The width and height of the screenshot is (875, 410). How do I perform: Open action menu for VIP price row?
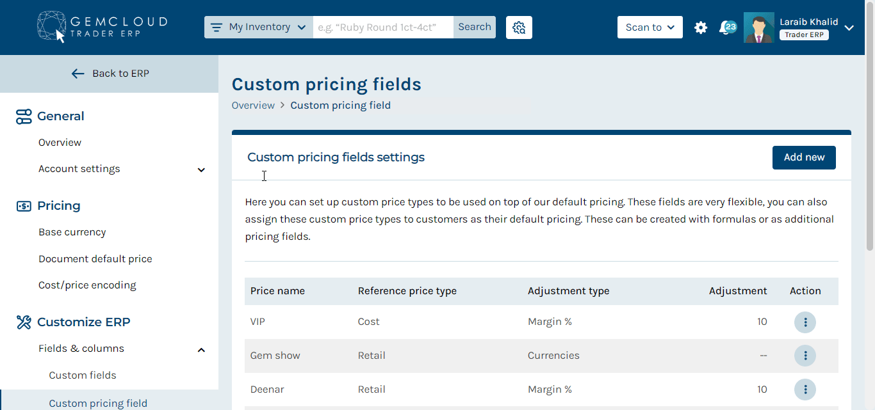click(x=805, y=322)
